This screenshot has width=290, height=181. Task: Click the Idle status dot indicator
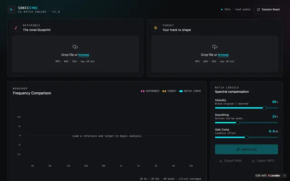coord(222,10)
